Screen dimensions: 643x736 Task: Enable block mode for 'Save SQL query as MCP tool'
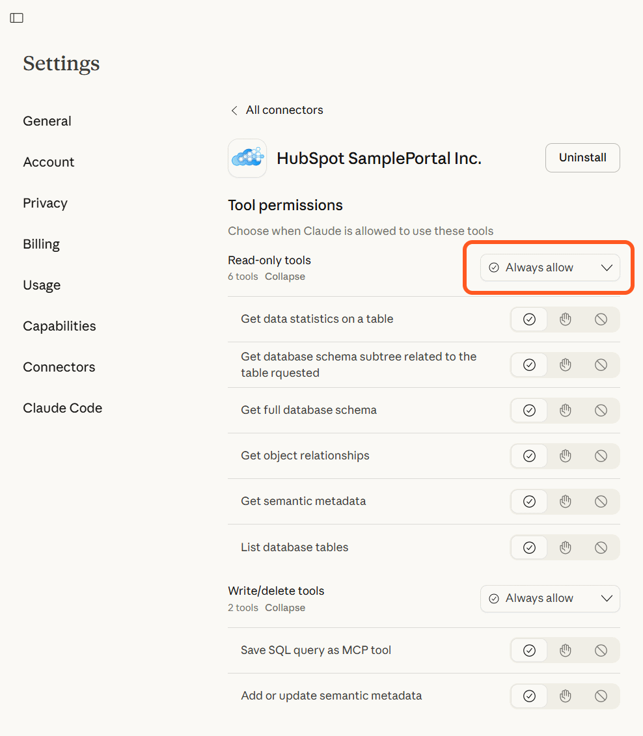601,650
